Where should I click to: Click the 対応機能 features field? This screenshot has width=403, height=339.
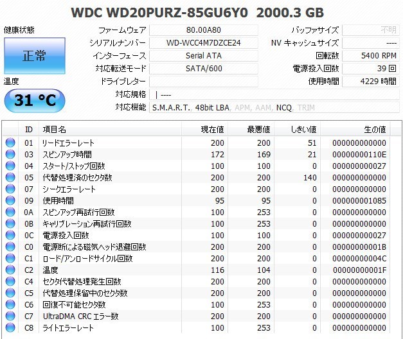tap(274, 107)
